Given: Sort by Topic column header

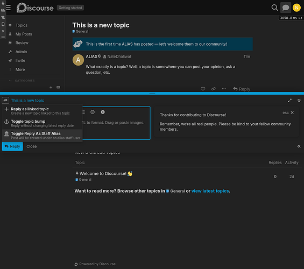Looking at the screenshot, I should (80, 162).
